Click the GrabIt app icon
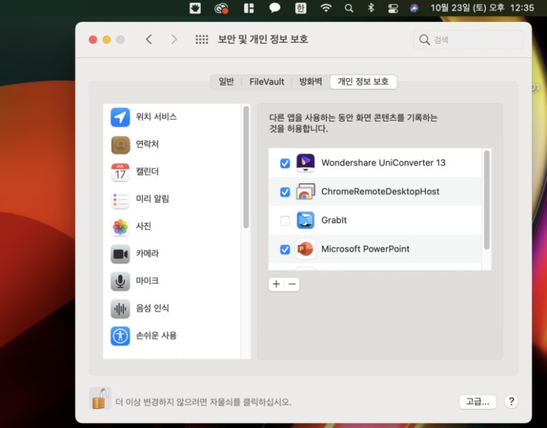 (305, 220)
